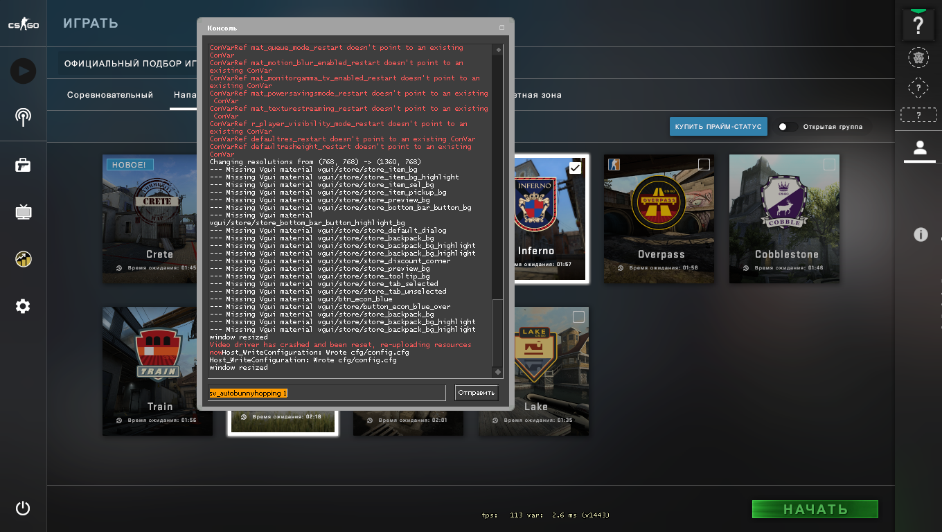Click the fps counter text
The height and width of the screenshot is (532, 942).
(546, 515)
